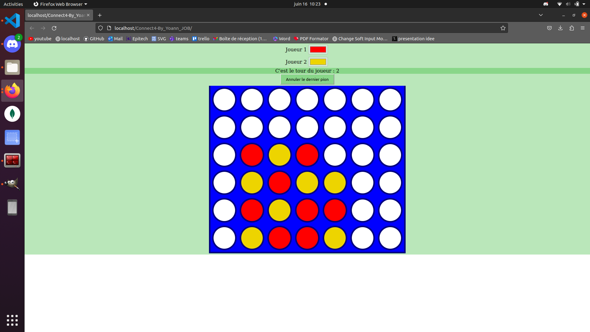590x332 pixels.
Task: Open the GitHub bookmark
Action: pos(94,39)
